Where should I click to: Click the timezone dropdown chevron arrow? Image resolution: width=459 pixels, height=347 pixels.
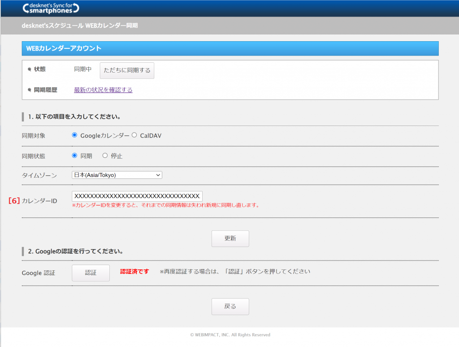(x=157, y=175)
